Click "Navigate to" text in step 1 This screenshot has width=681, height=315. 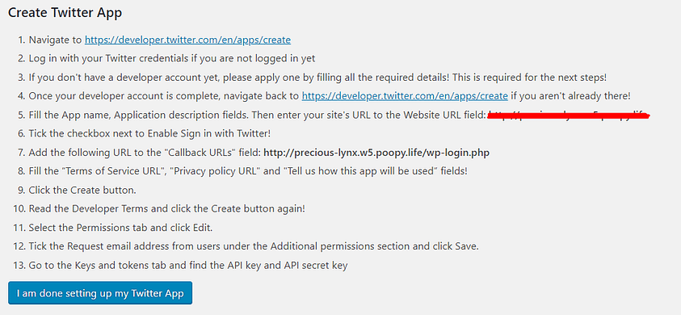[55, 40]
